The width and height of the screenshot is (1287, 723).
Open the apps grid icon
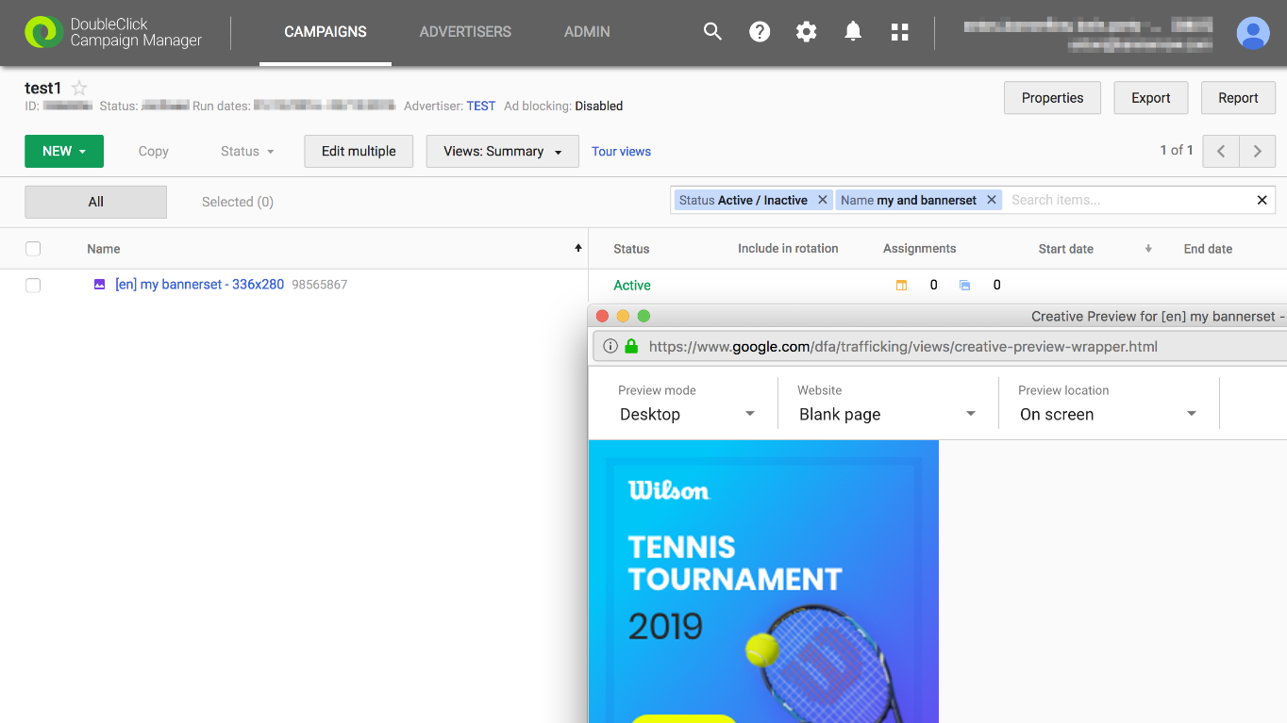(899, 32)
